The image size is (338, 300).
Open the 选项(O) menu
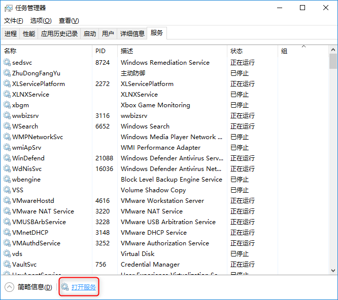click(41, 21)
